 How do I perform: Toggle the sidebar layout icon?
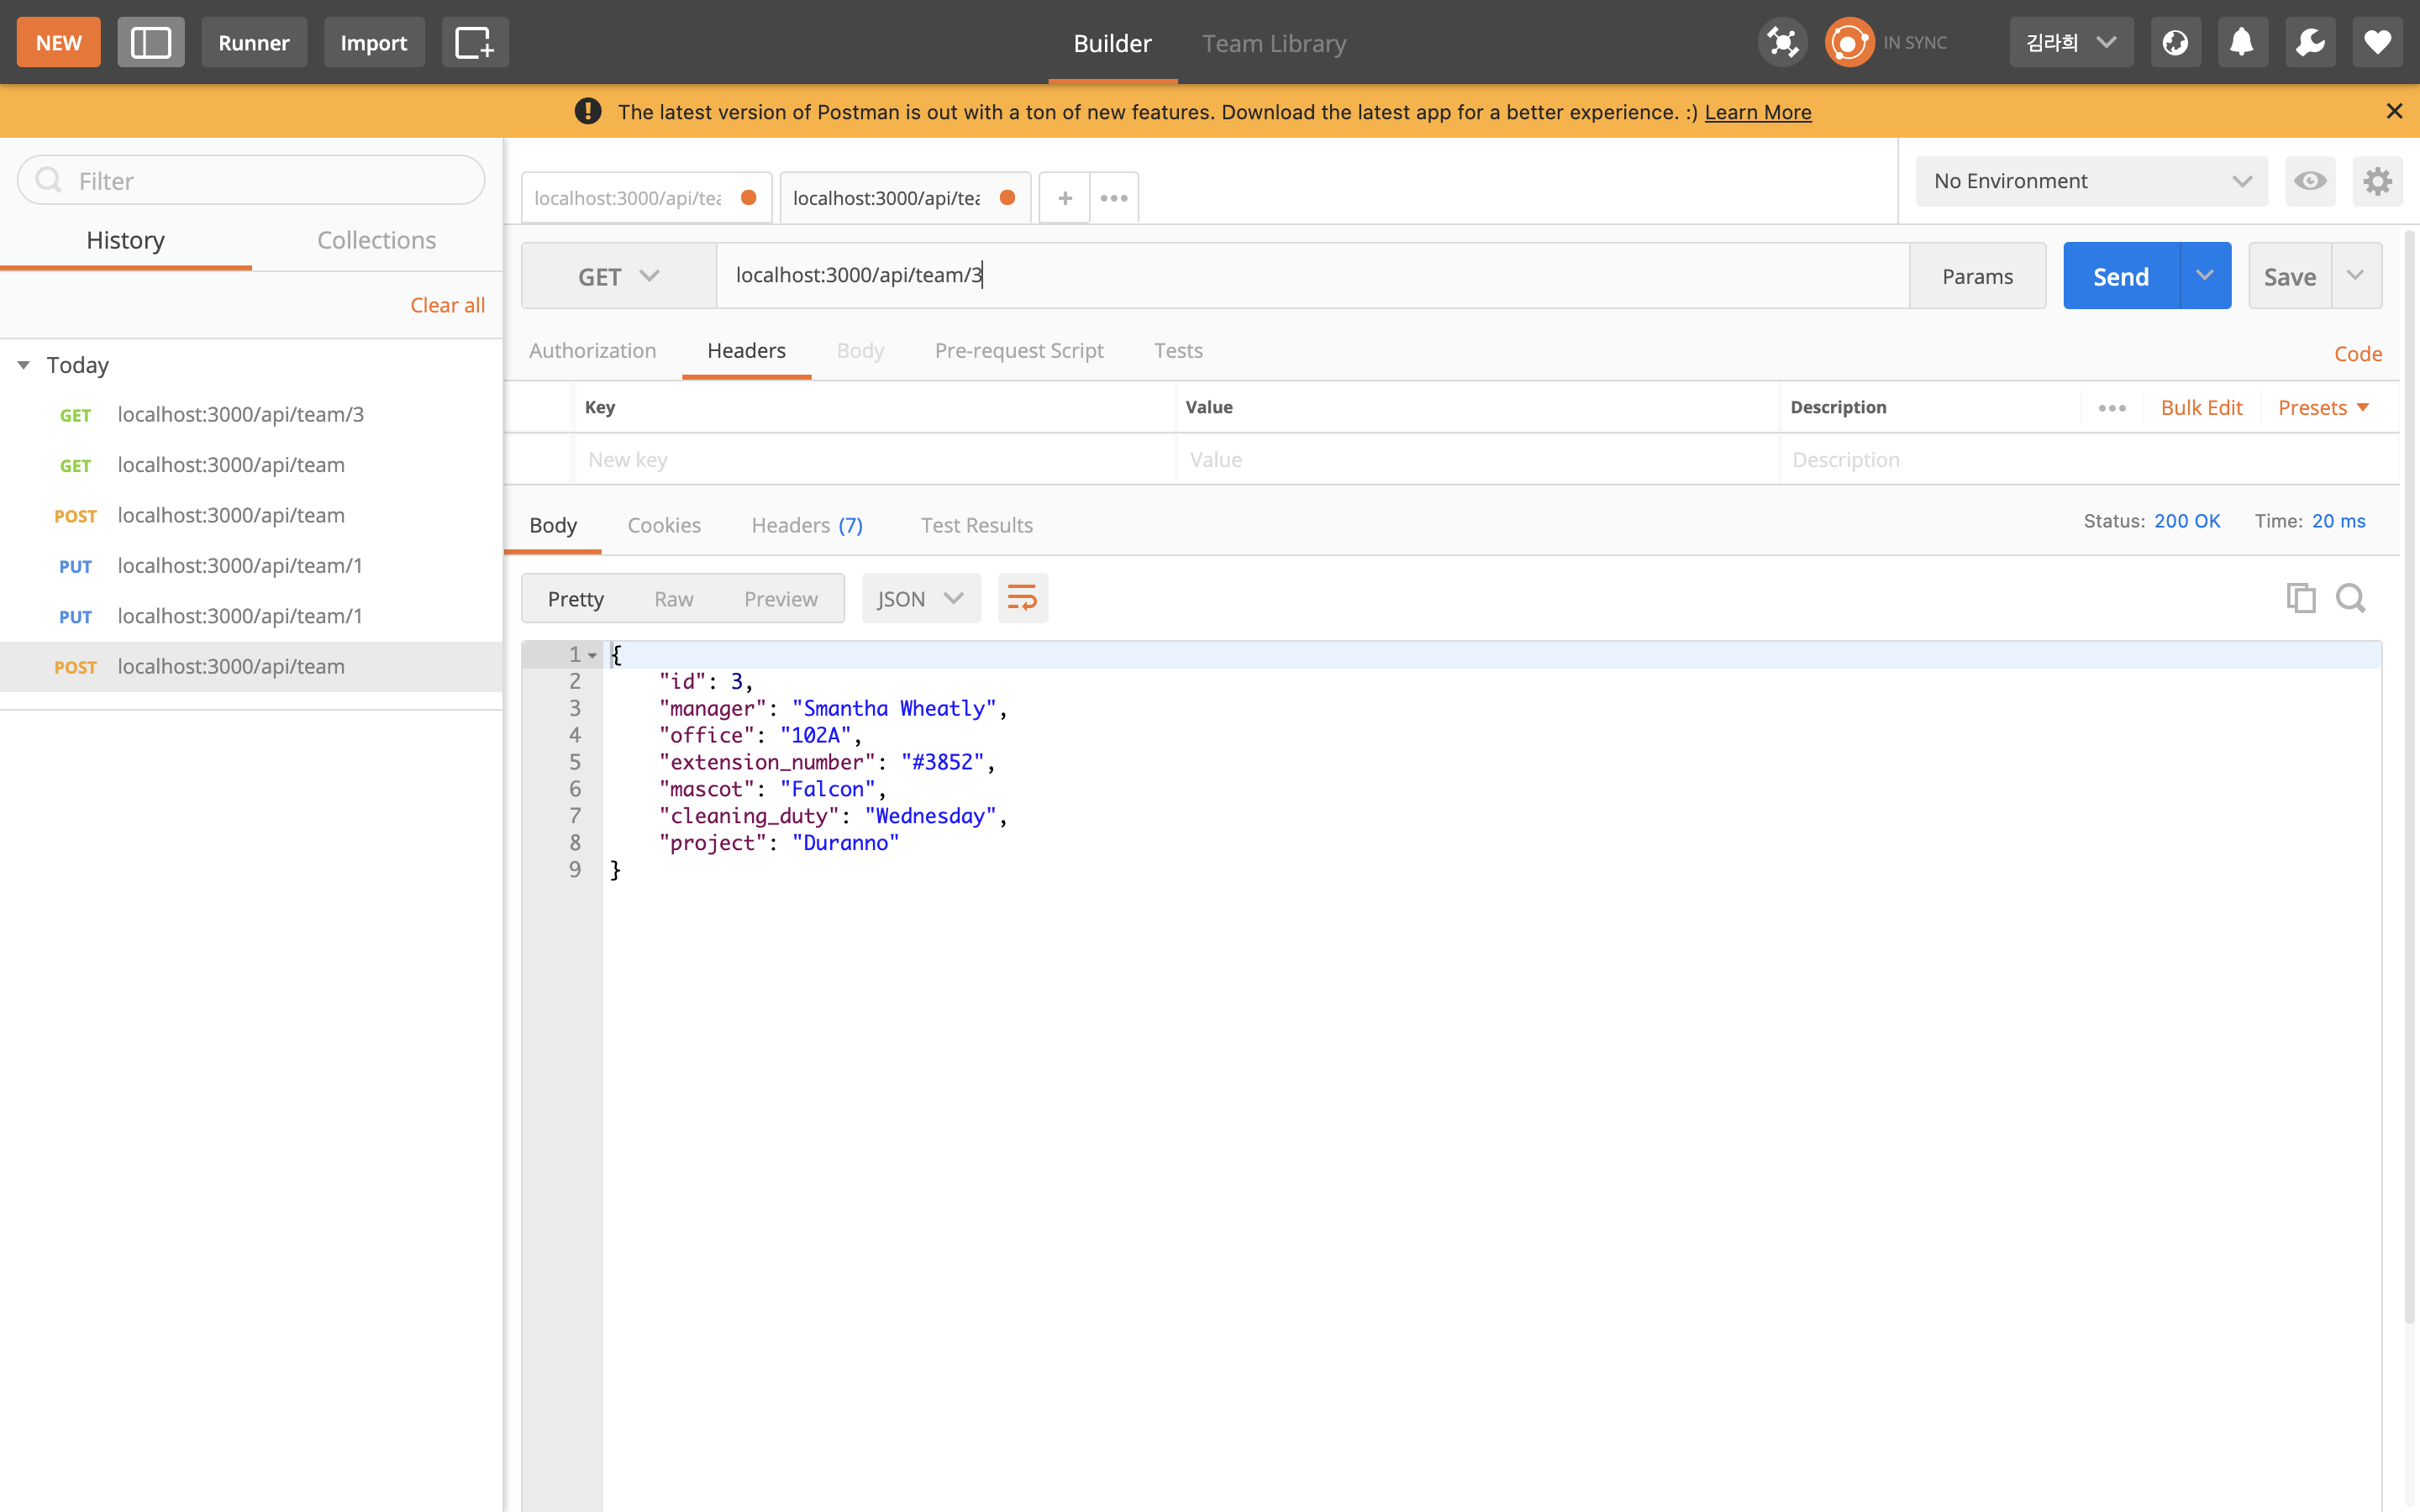pyautogui.click(x=151, y=42)
